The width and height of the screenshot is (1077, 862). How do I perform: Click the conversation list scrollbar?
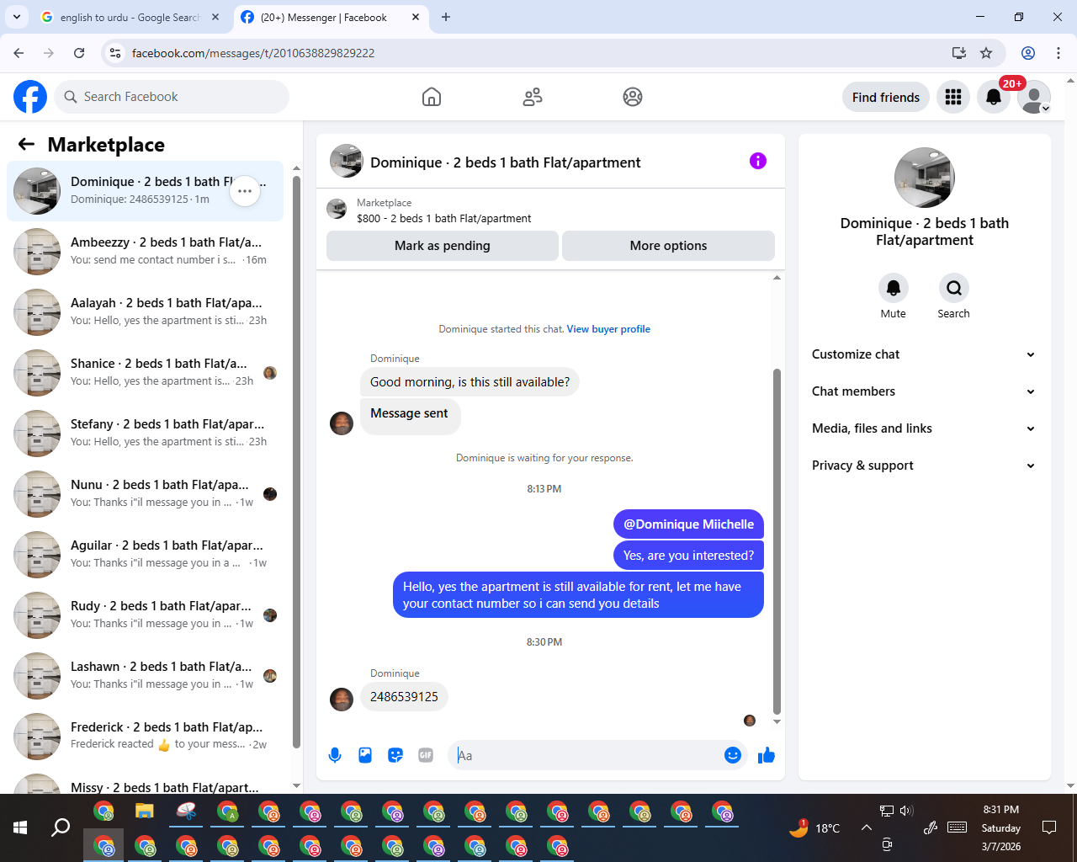[296, 461]
